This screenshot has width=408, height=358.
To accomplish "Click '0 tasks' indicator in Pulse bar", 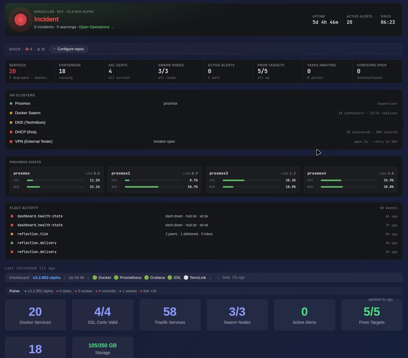I will pyautogui.click(x=64, y=291).
